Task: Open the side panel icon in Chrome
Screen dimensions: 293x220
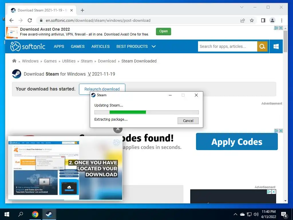Action: click(263, 20)
